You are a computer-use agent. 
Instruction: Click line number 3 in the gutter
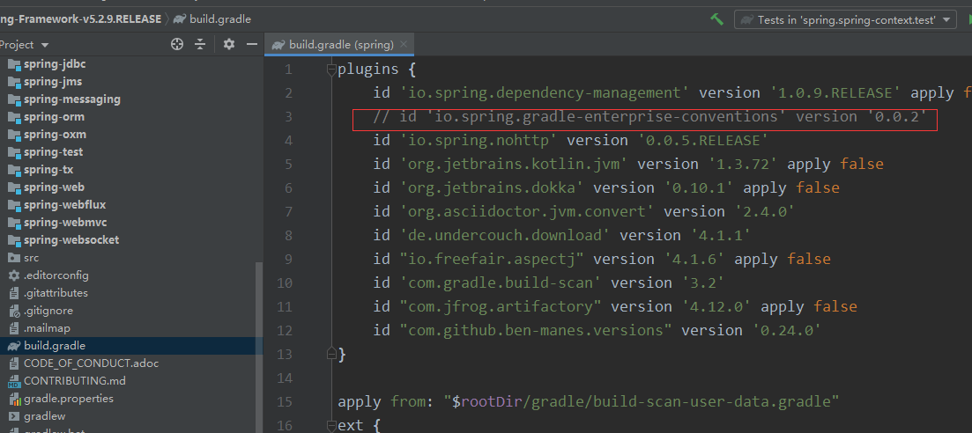(x=287, y=116)
